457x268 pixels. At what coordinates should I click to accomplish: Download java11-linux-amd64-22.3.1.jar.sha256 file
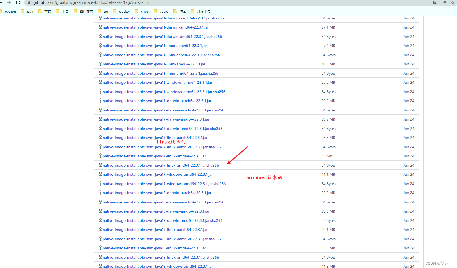point(161,73)
